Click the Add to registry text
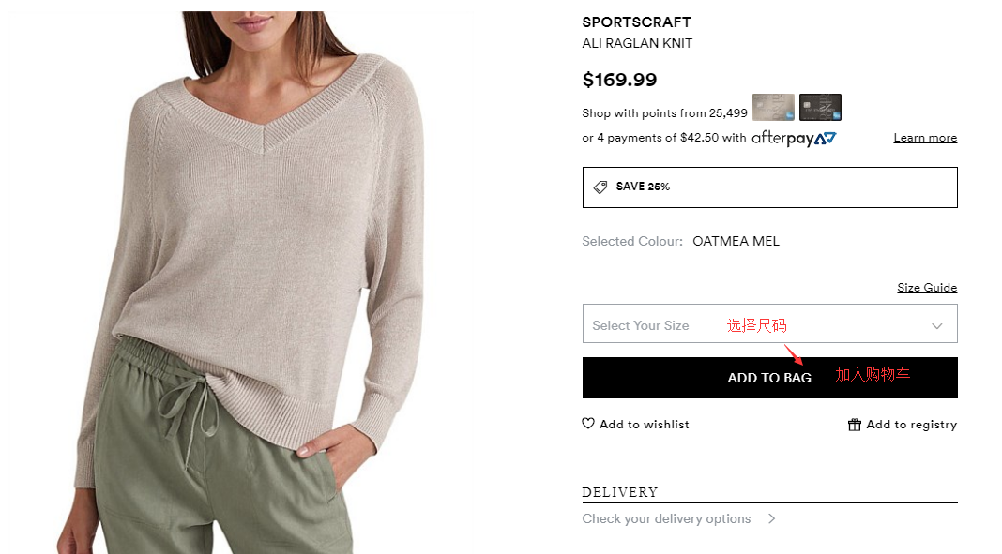Viewport: 1002px width, 554px height. pyautogui.click(x=911, y=425)
